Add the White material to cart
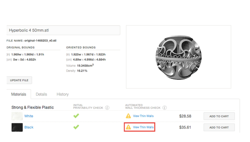 coord(219,116)
